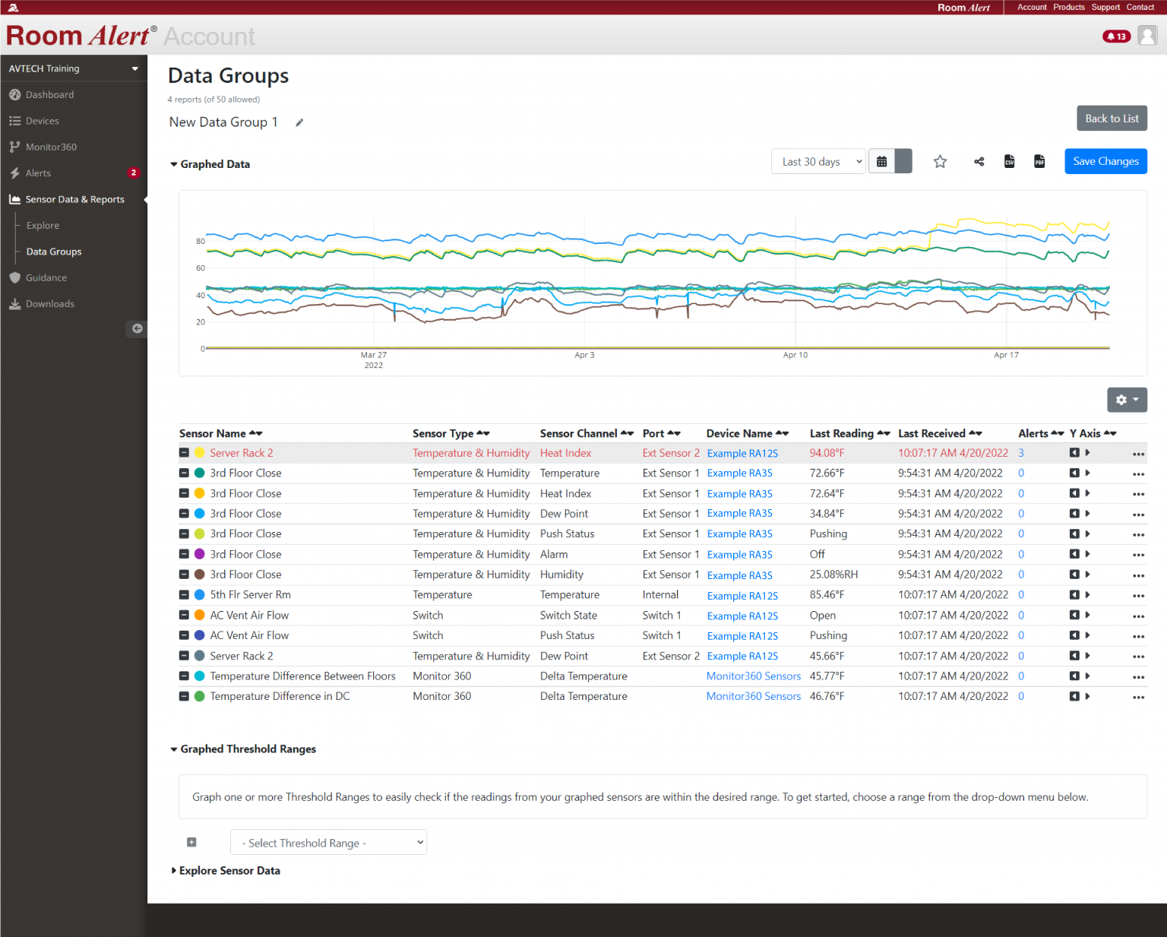Deselect the Server Rack 2 Heat Index sensor

184,452
